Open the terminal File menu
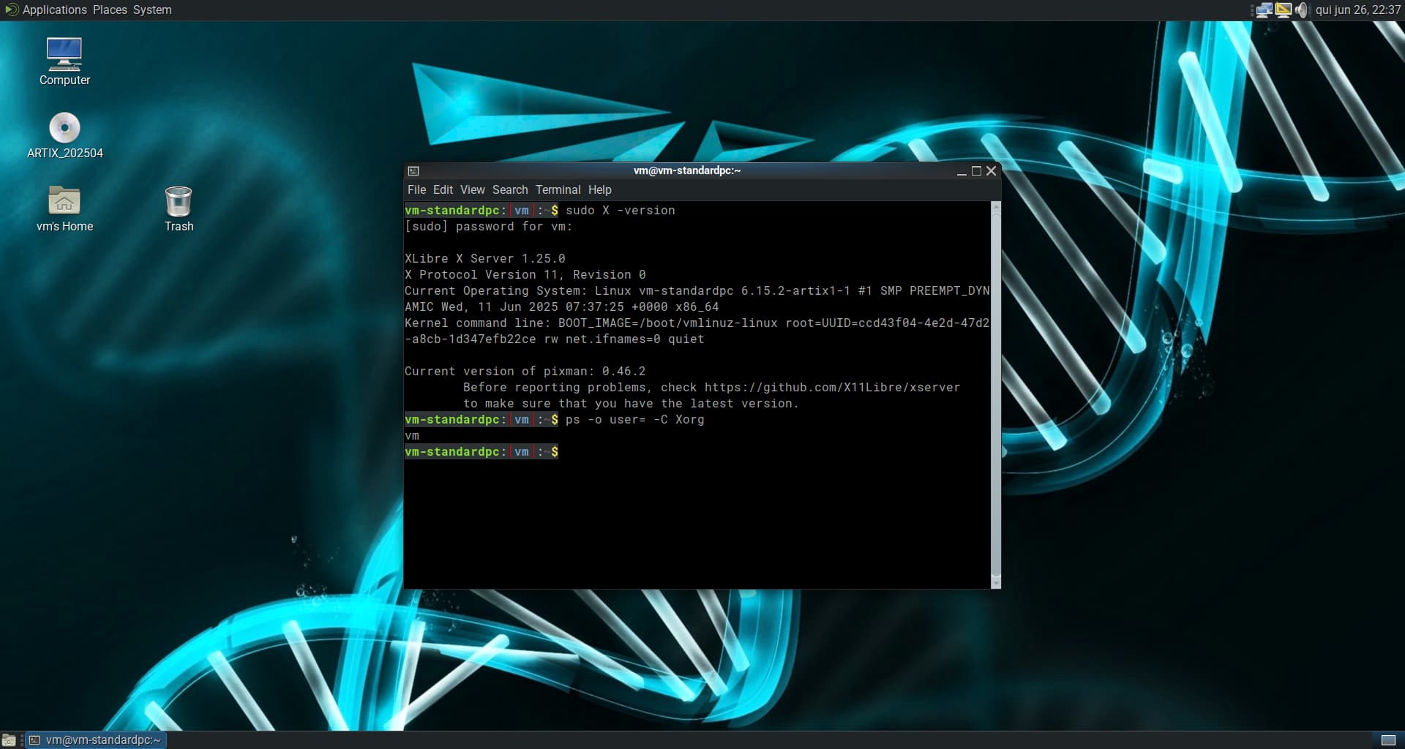The height and width of the screenshot is (749, 1405). pos(416,189)
